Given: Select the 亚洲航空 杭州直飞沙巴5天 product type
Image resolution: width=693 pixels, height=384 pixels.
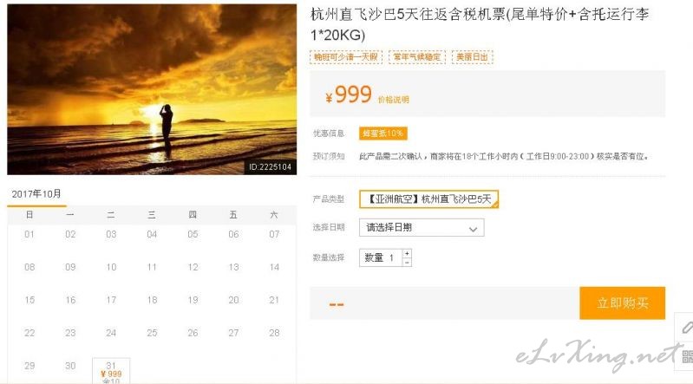Looking at the screenshot, I should [x=428, y=199].
